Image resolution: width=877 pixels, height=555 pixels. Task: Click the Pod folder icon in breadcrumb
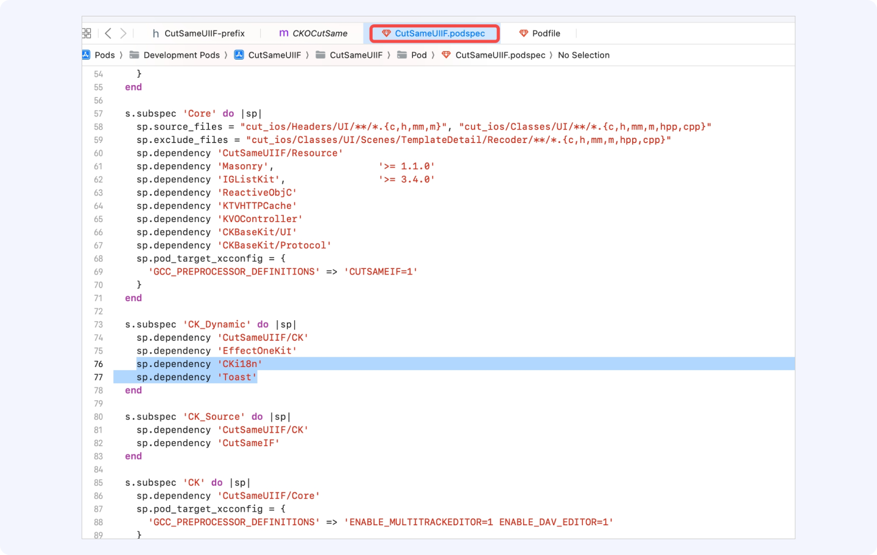[402, 55]
